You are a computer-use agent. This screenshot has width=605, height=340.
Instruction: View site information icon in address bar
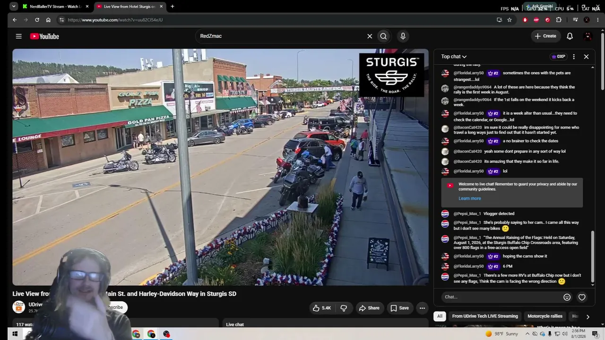(x=61, y=20)
